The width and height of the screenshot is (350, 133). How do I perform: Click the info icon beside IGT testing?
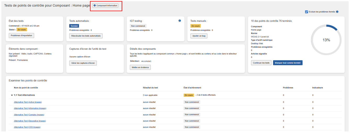point(180,21)
